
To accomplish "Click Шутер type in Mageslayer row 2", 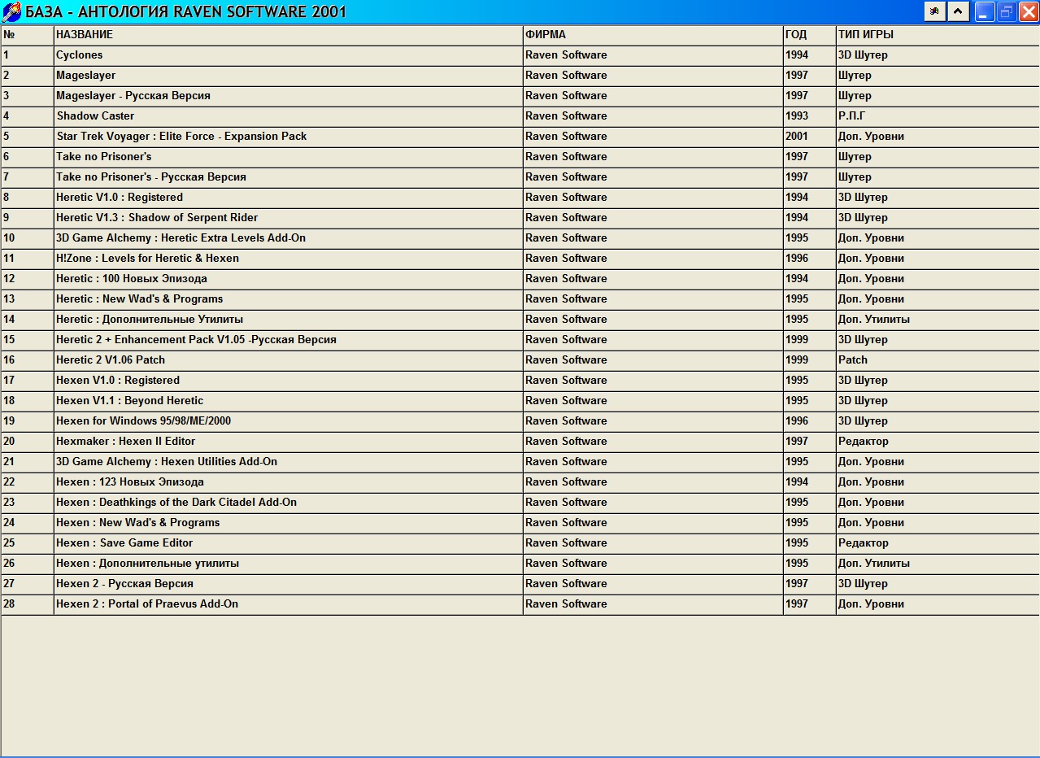I will (855, 76).
